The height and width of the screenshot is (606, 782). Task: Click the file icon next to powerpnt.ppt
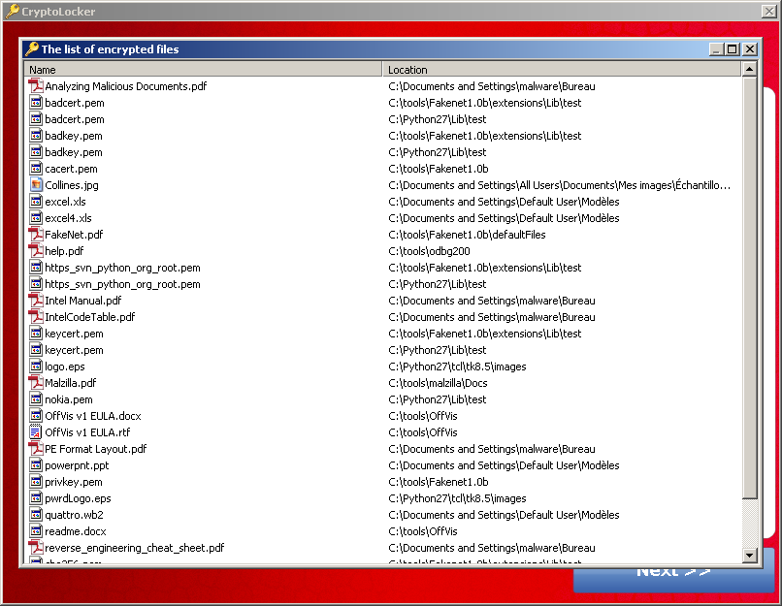click(36, 465)
